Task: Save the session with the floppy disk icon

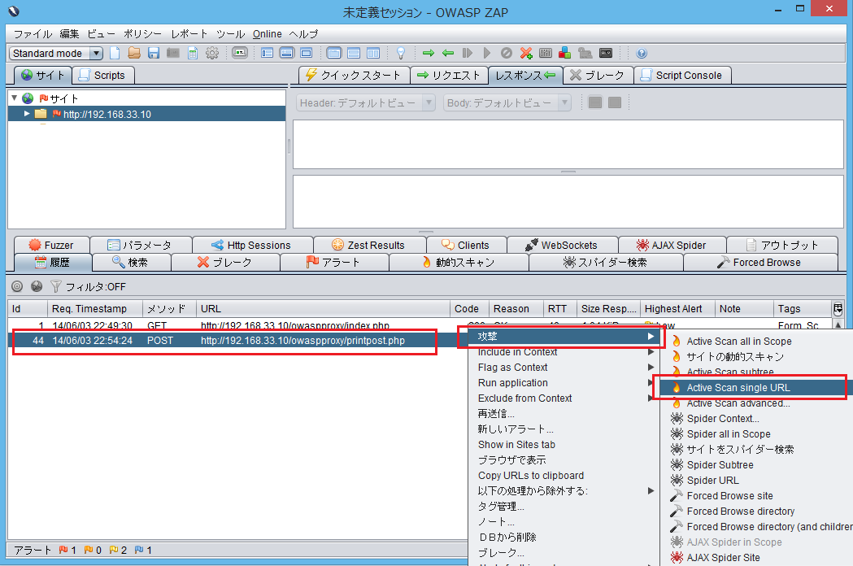Action: pos(154,53)
